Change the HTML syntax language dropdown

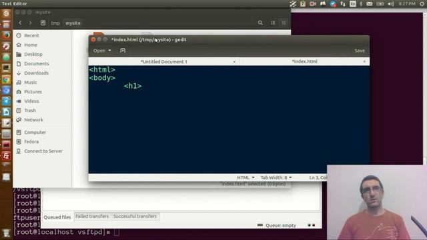tap(246, 177)
